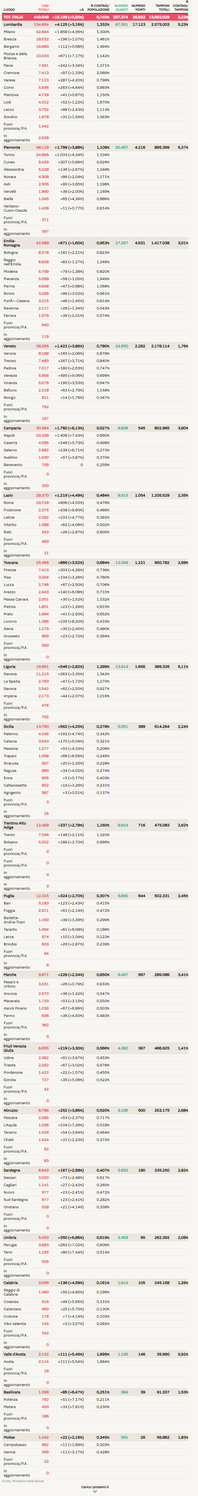
Task: Click the NUMERO GUARITI column header
Action: pyautogui.click(x=121, y=8)
